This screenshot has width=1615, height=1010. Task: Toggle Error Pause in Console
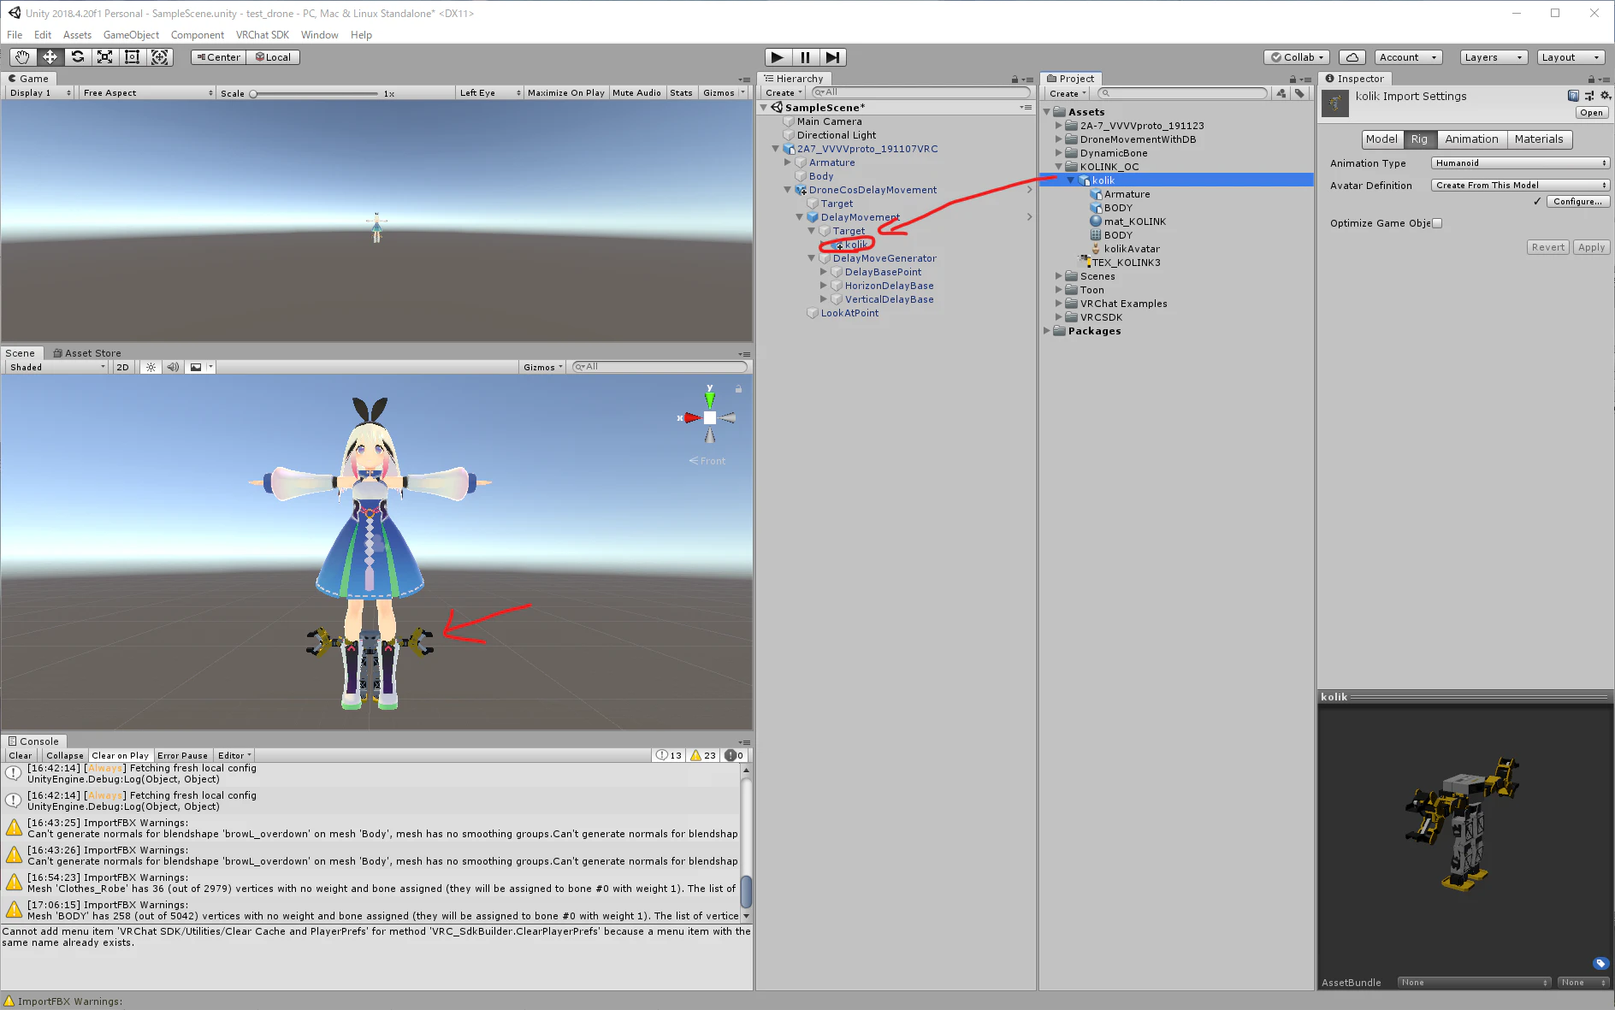pyautogui.click(x=182, y=755)
